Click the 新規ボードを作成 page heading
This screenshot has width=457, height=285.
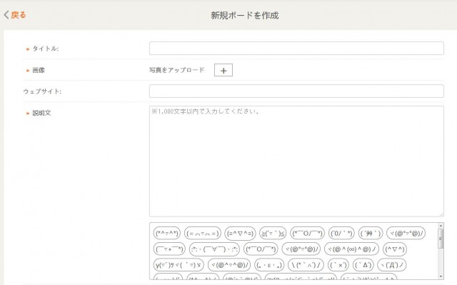coord(245,15)
